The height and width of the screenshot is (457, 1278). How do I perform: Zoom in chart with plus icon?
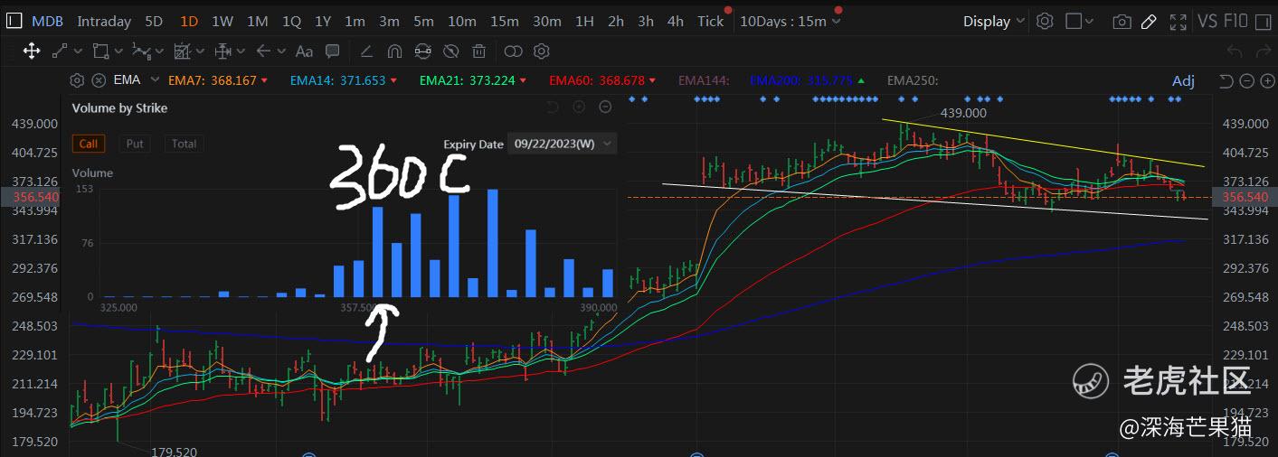[x=1265, y=81]
